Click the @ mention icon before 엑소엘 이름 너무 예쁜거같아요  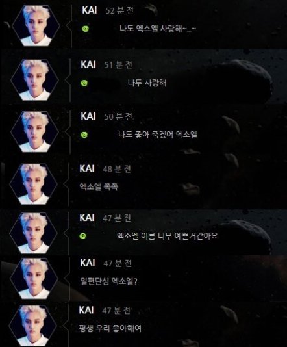coord(83,236)
